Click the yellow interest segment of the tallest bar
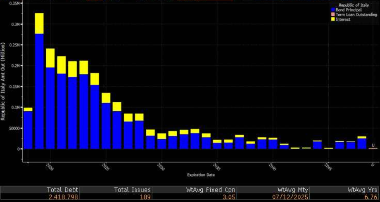Screen dimensions: 380x202 coord(39,23)
